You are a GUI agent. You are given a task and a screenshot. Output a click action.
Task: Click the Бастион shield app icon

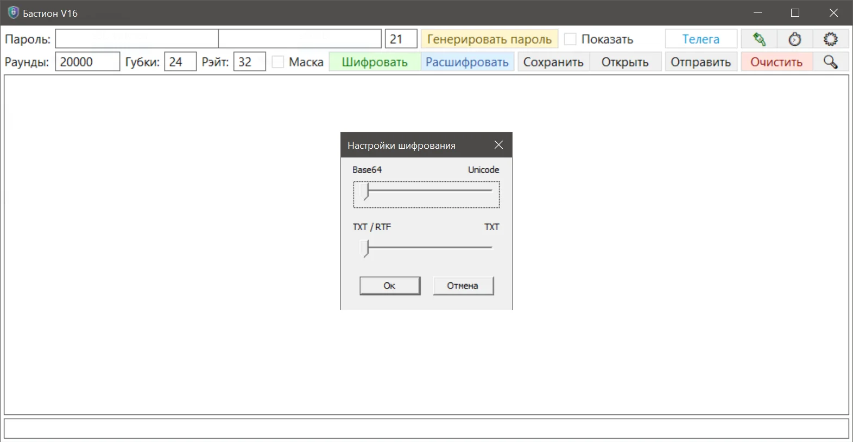tap(13, 13)
